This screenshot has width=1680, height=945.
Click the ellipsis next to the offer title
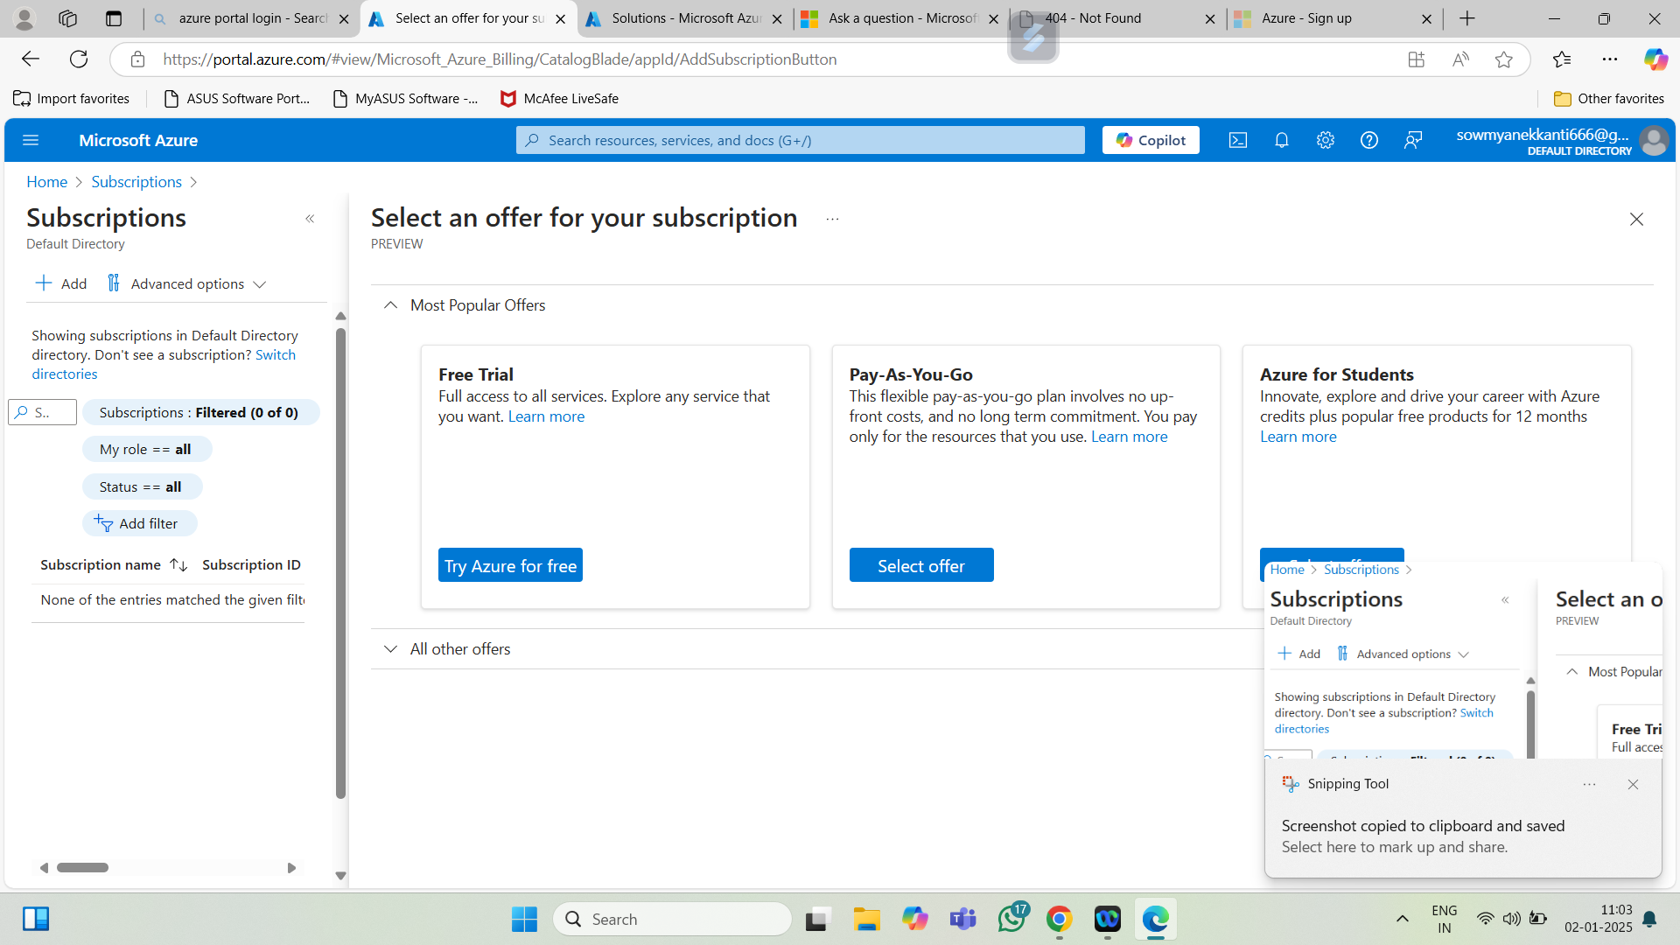click(x=832, y=219)
